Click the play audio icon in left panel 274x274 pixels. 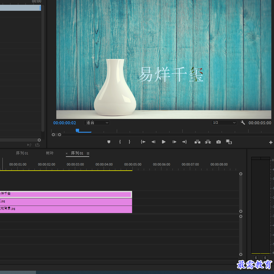click(29, 145)
